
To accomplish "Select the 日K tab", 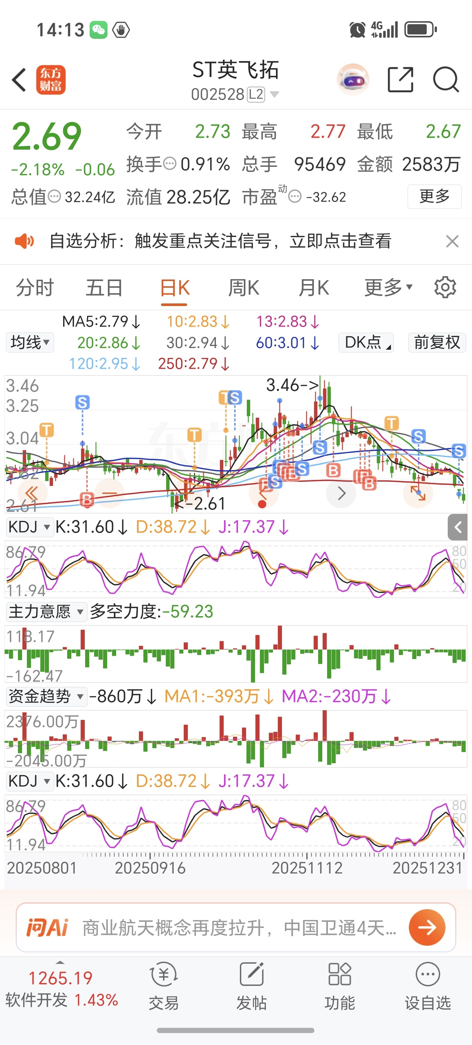I will pos(174,288).
